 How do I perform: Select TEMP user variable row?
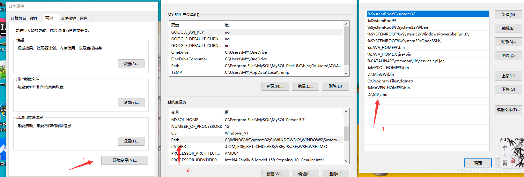click(x=257, y=73)
